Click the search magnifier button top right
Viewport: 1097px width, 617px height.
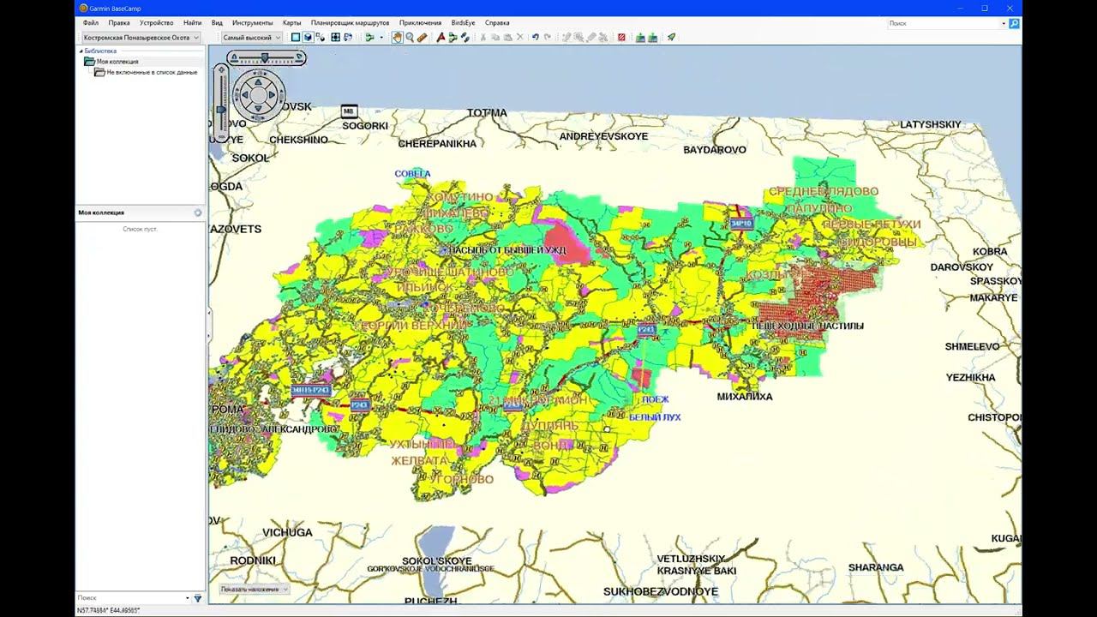tap(1014, 23)
